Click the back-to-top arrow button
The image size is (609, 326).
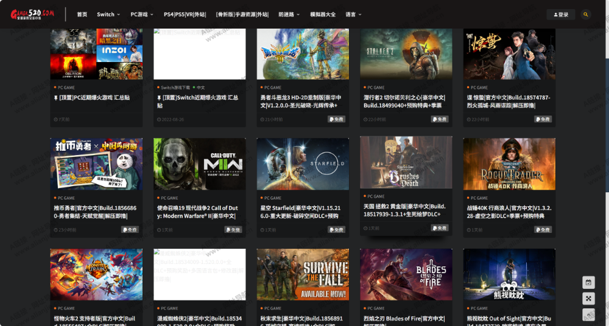(588, 314)
